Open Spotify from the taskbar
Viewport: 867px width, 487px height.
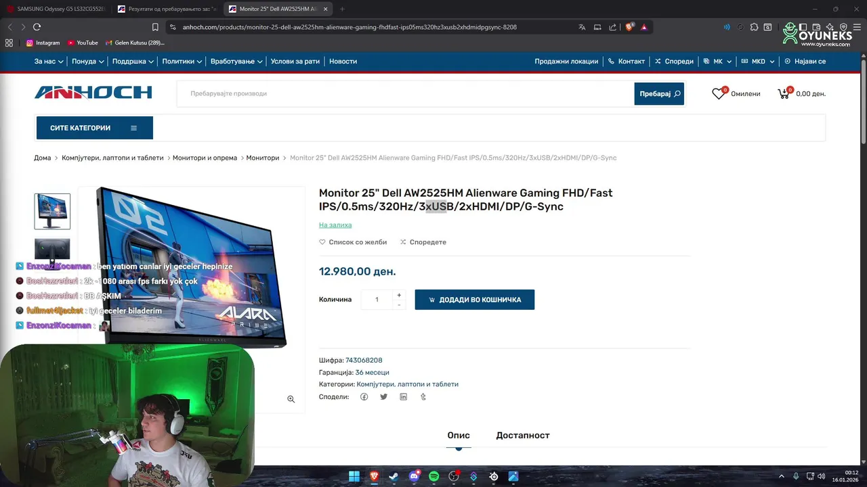(x=433, y=476)
